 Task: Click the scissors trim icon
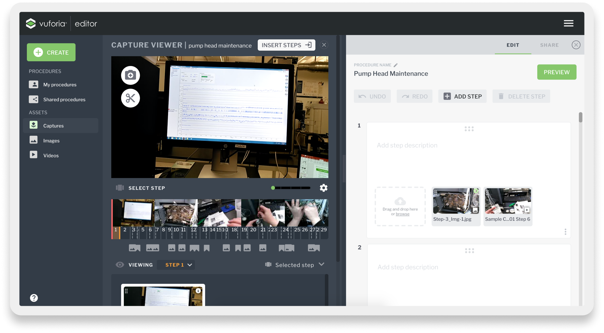pos(130,98)
